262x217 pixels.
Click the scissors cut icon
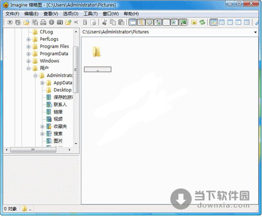point(105,22)
